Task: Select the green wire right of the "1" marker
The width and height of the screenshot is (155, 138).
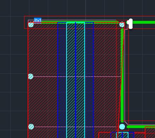Action: [x=144, y=22]
